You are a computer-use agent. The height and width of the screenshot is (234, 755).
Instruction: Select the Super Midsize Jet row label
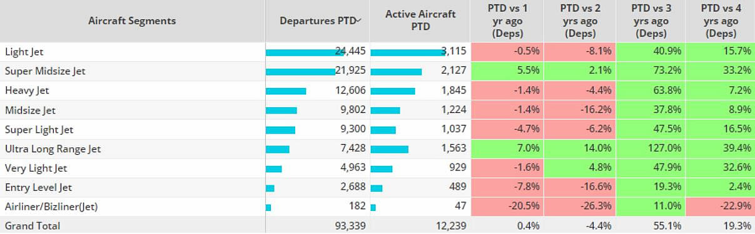[44, 71]
